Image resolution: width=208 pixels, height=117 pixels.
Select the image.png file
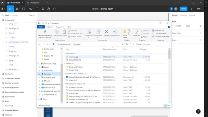point(73,80)
